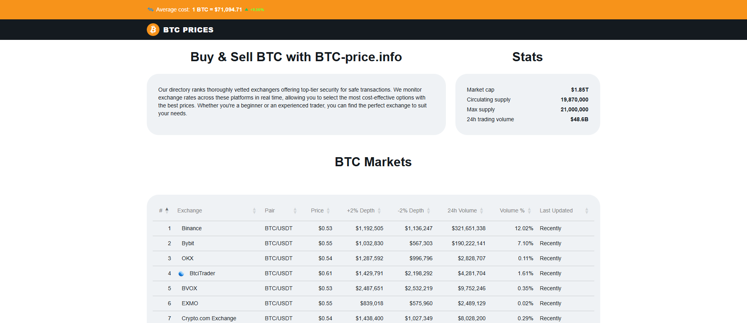The height and width of the screenshot is (323, 747).
Task: Click the Buy & Sell BTC heading
Action: coord(296,57)
